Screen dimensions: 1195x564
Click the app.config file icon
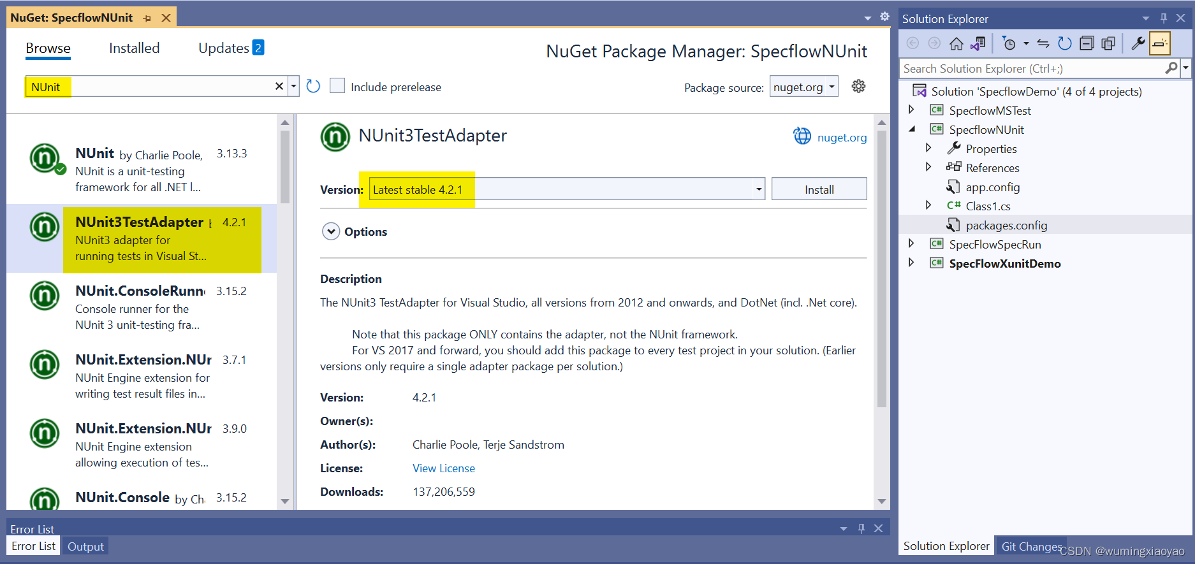(x=953, y=187)
